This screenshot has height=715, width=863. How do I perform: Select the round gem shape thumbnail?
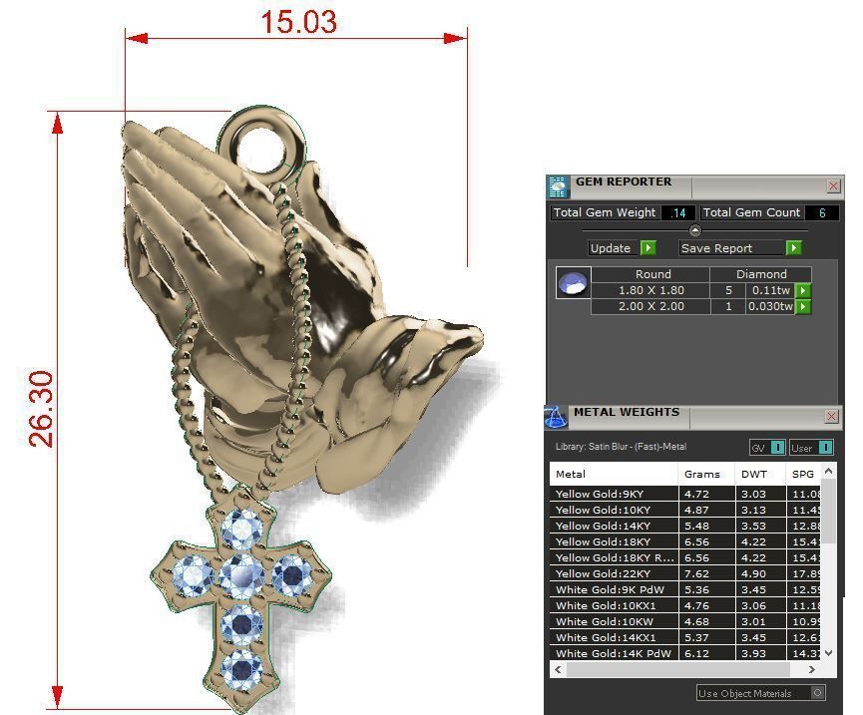(574, 282)
